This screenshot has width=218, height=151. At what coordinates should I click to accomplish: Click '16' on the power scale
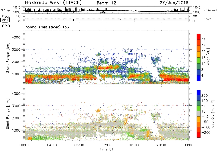(203, 58)
